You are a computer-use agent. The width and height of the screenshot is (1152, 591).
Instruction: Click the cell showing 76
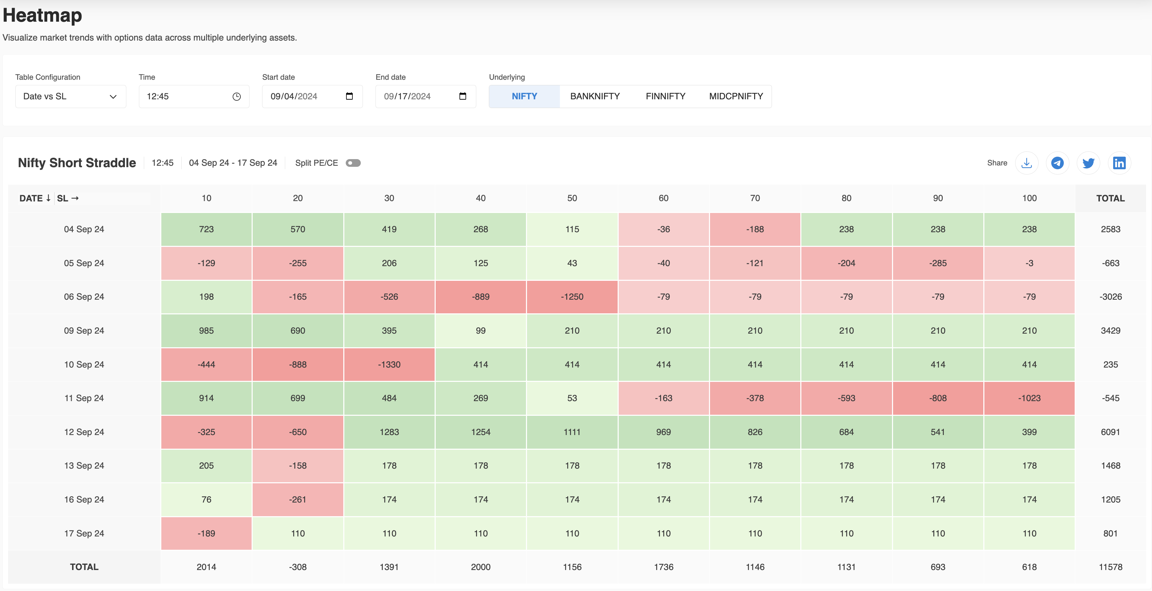(206, 500)
